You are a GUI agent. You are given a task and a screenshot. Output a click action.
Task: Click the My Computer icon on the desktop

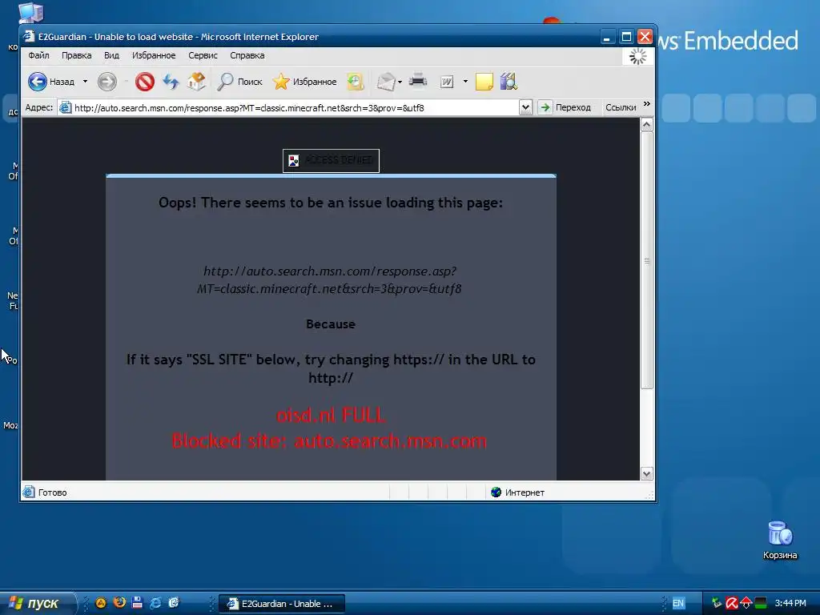(x=31, y=13)
